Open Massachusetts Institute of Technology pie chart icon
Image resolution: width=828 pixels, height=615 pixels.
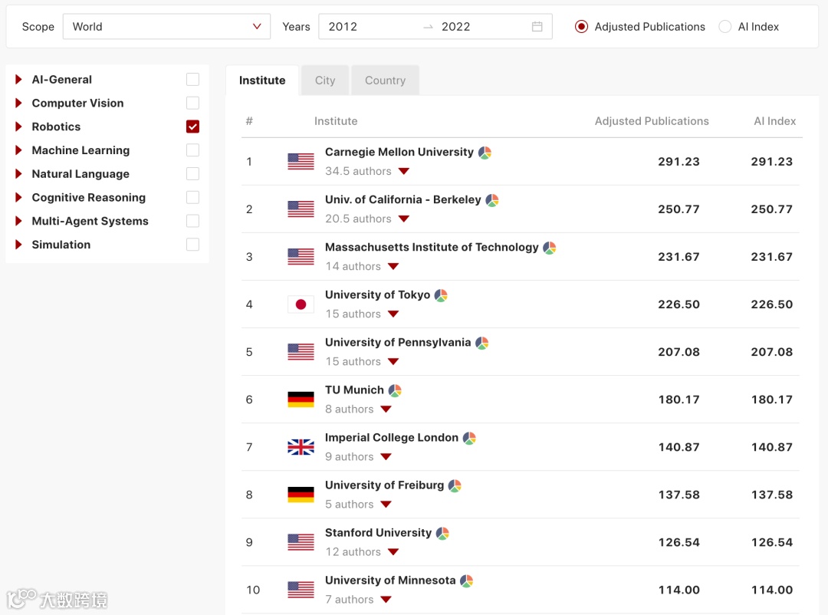550,248
